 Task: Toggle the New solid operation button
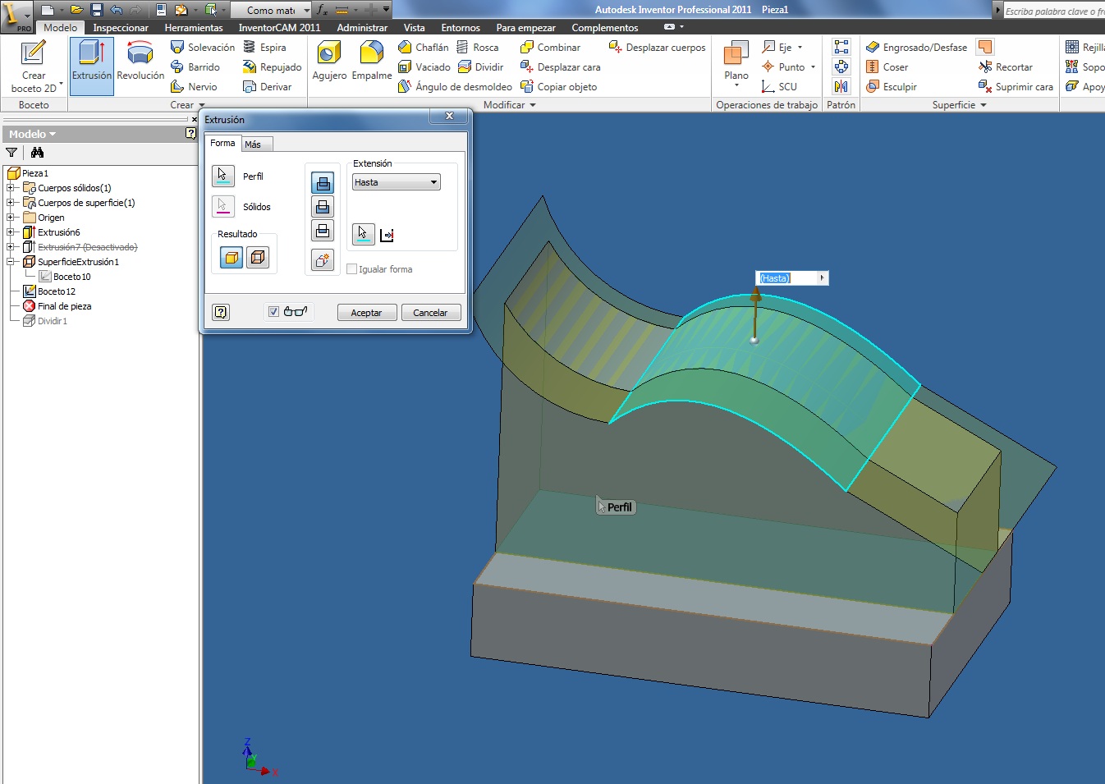pos(323,260)
